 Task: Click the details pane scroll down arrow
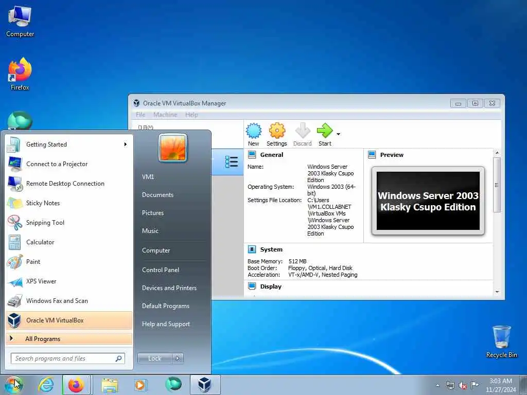(497, 292)
